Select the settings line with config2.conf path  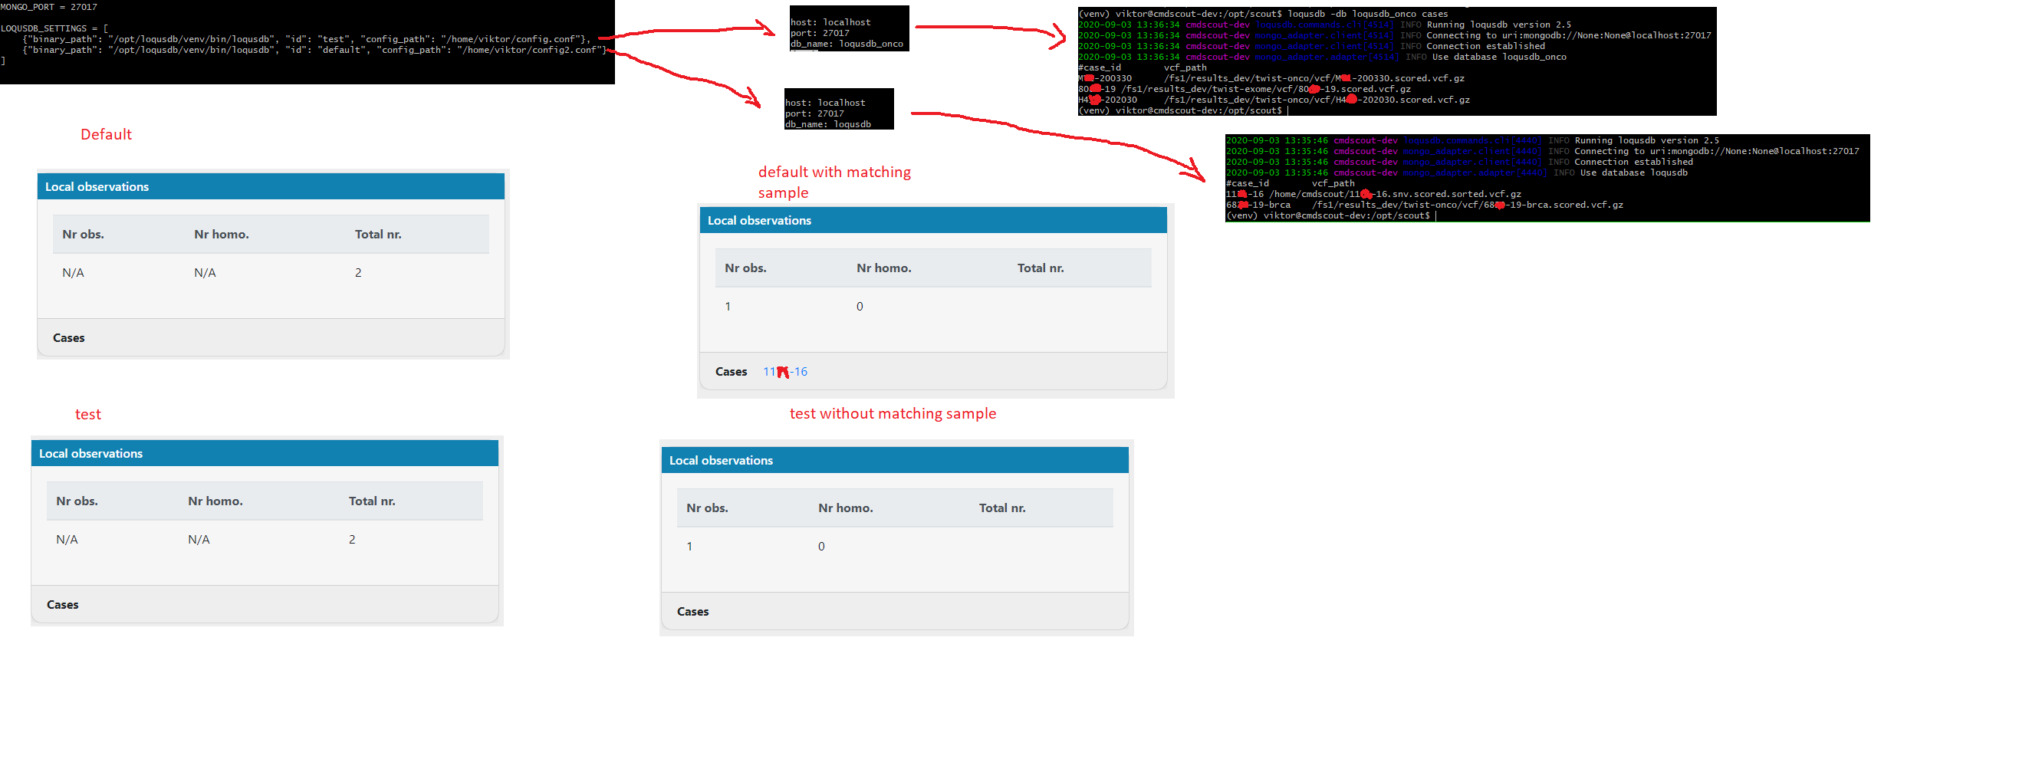pyautogui.click(x=314, y=50)
